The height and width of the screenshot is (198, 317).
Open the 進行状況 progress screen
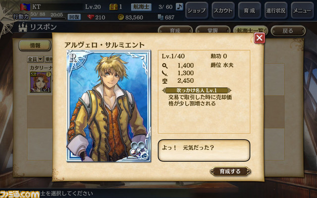tap(276, 10)
